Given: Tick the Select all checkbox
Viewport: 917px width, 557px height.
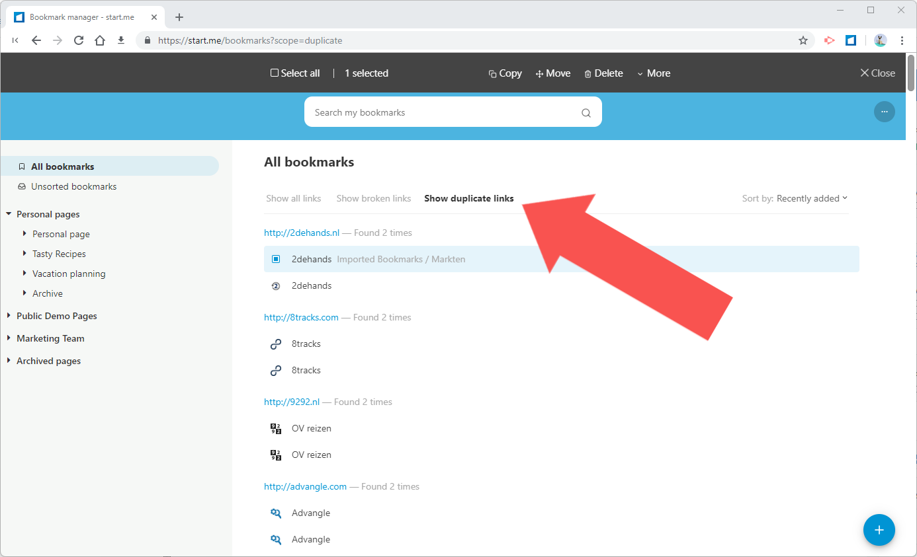Looking at the screenshot, I should coord(275,73).
